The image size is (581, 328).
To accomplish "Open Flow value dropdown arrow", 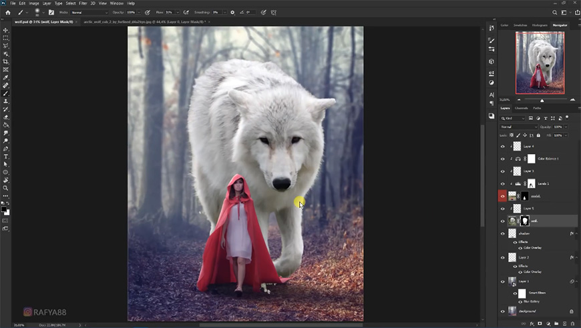I will 178,13.
